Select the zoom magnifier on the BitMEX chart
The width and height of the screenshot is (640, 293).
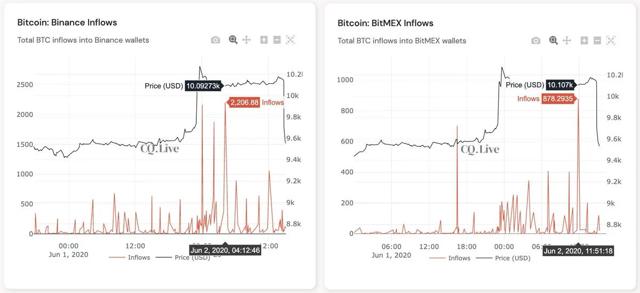554,41
